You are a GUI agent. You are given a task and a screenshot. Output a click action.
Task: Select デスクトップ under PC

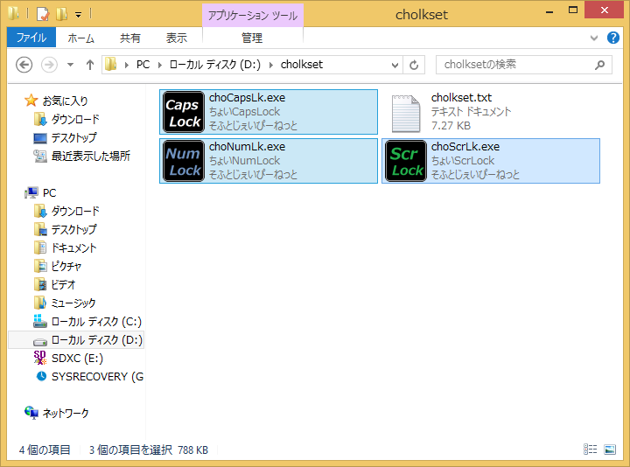[x=73, y=229]
